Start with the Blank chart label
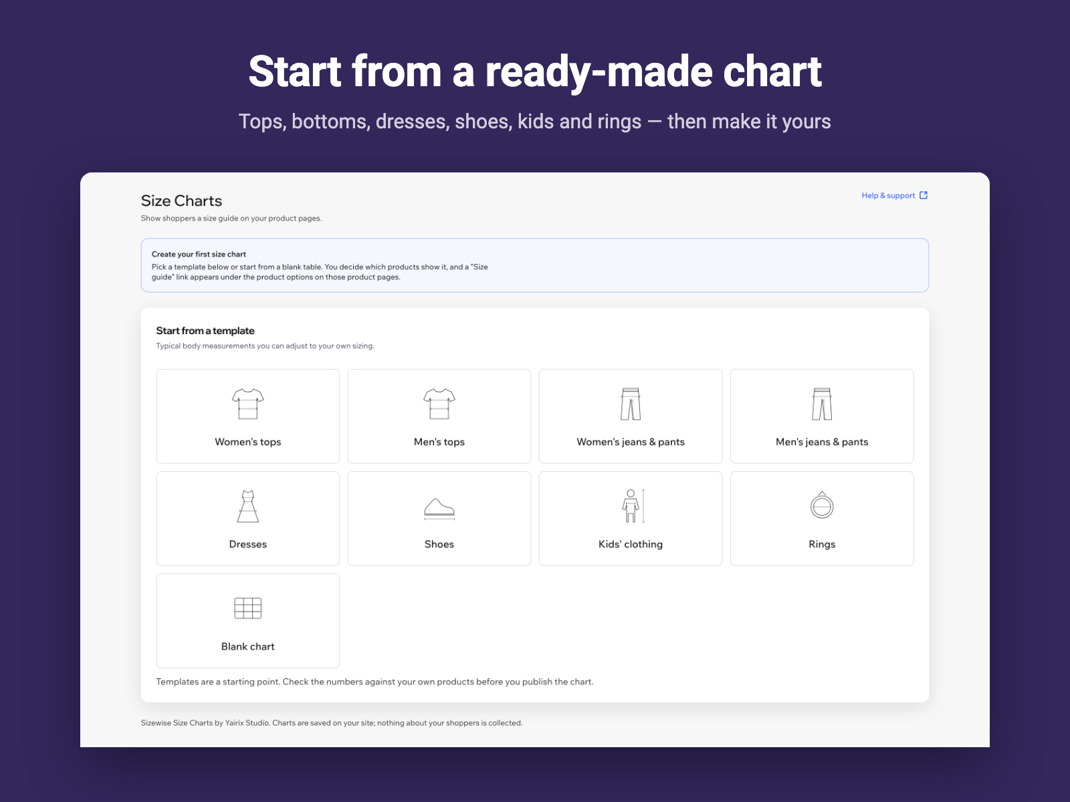The image size is (1070, 802). point(247,646)
